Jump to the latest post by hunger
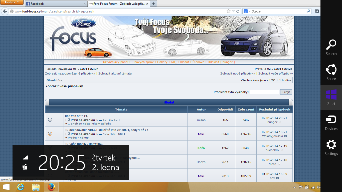 pyautogui.click(x=280, y=122)
